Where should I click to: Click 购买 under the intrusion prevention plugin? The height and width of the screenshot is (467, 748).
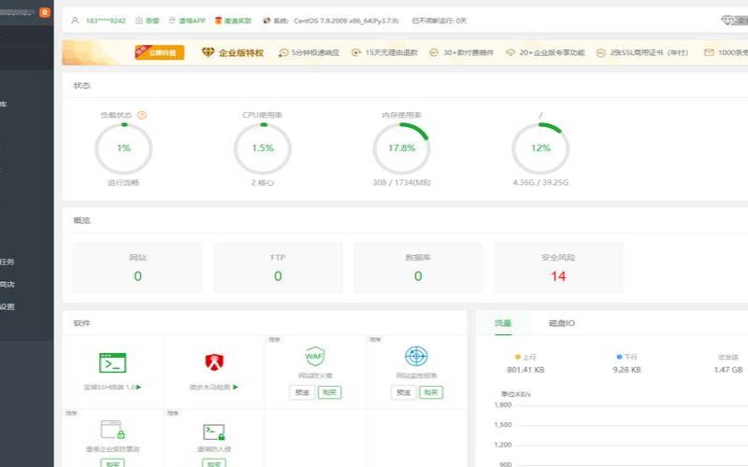coord(214,463)
